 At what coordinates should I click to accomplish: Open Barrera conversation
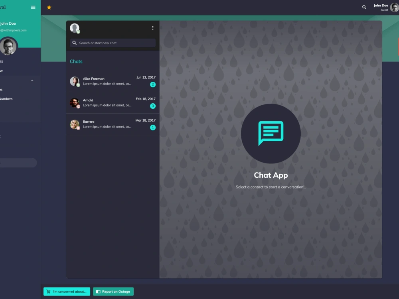click(113, 124)
